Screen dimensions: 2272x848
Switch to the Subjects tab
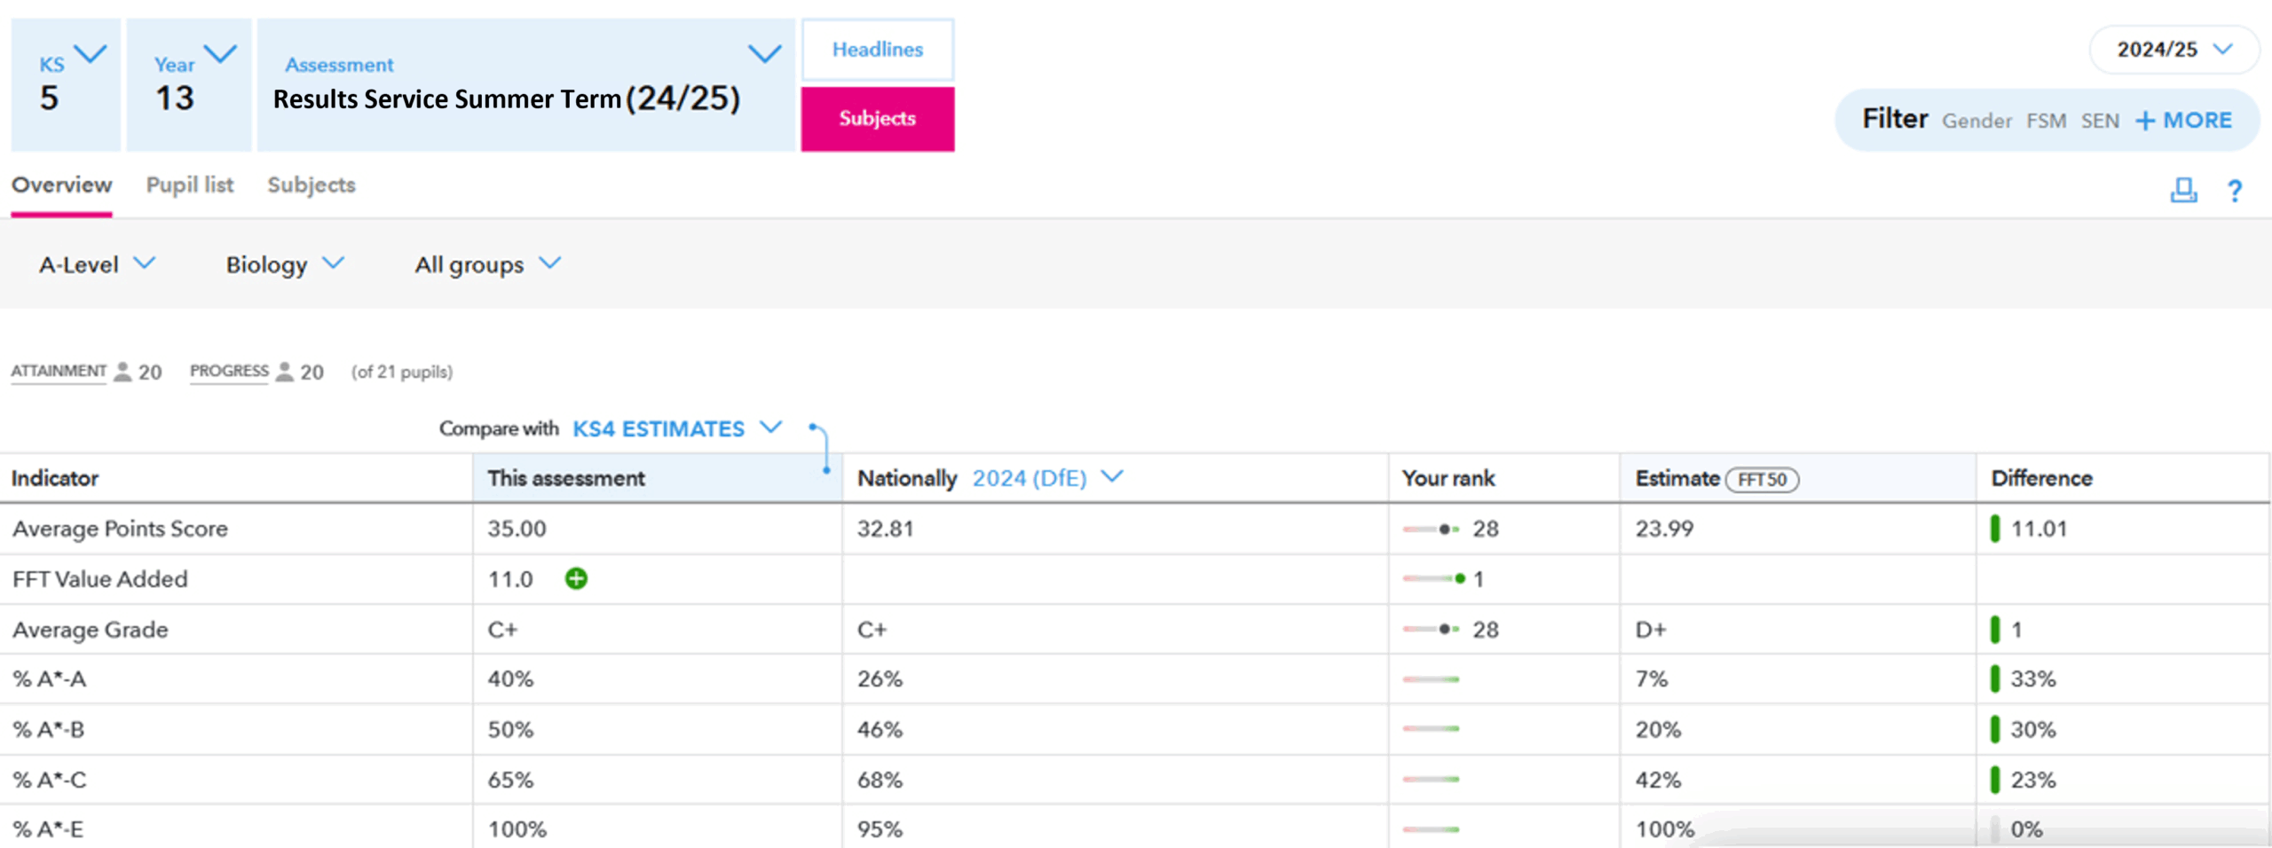(312, 185)
